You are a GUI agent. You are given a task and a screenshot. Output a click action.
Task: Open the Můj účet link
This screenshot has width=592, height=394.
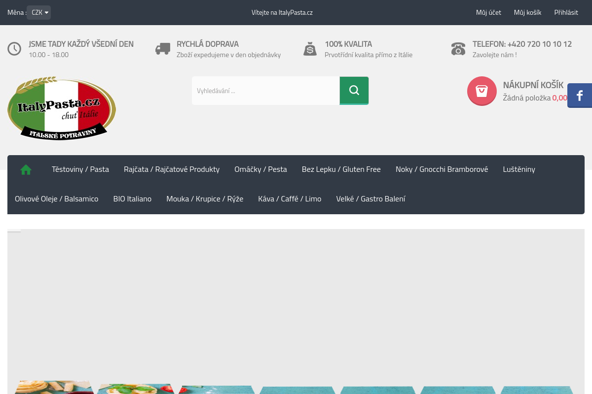click(x=488, y=12)
